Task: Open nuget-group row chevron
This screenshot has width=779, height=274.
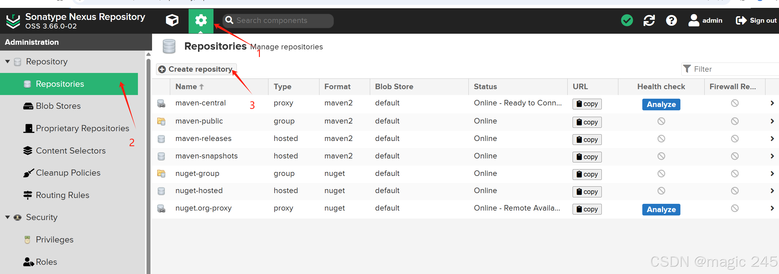Action: coord(772,174)
